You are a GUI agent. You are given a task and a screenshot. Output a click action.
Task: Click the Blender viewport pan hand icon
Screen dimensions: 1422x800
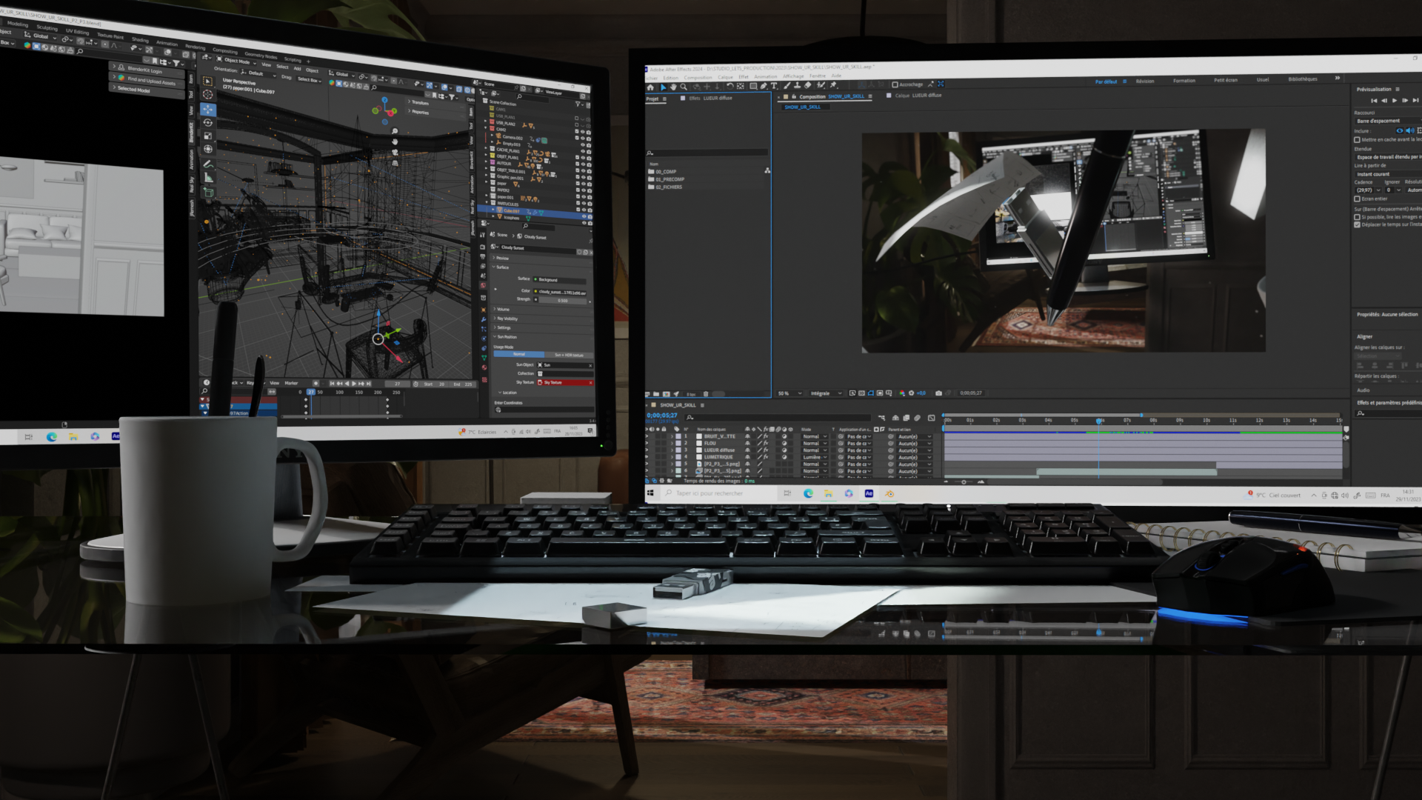(395, 141)
